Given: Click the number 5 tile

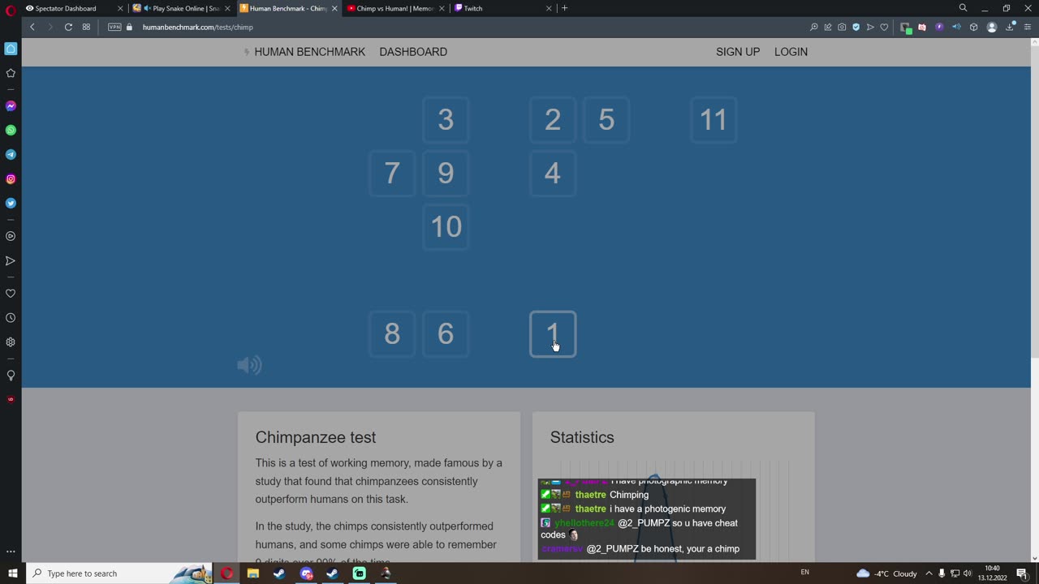Looking at the screenshot, I should (x=606, y=120).
